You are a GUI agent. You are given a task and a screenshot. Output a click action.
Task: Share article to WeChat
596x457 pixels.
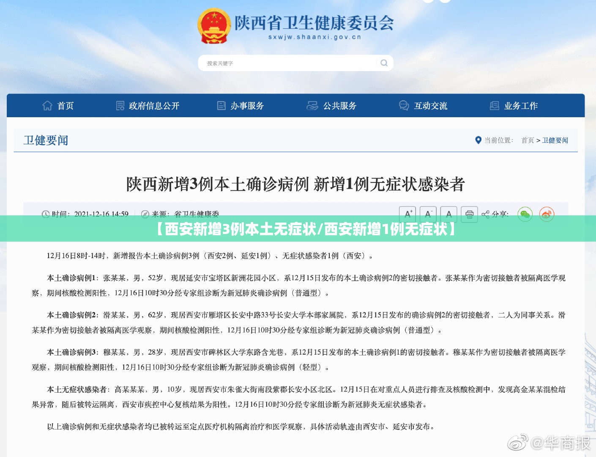point(525,215)
